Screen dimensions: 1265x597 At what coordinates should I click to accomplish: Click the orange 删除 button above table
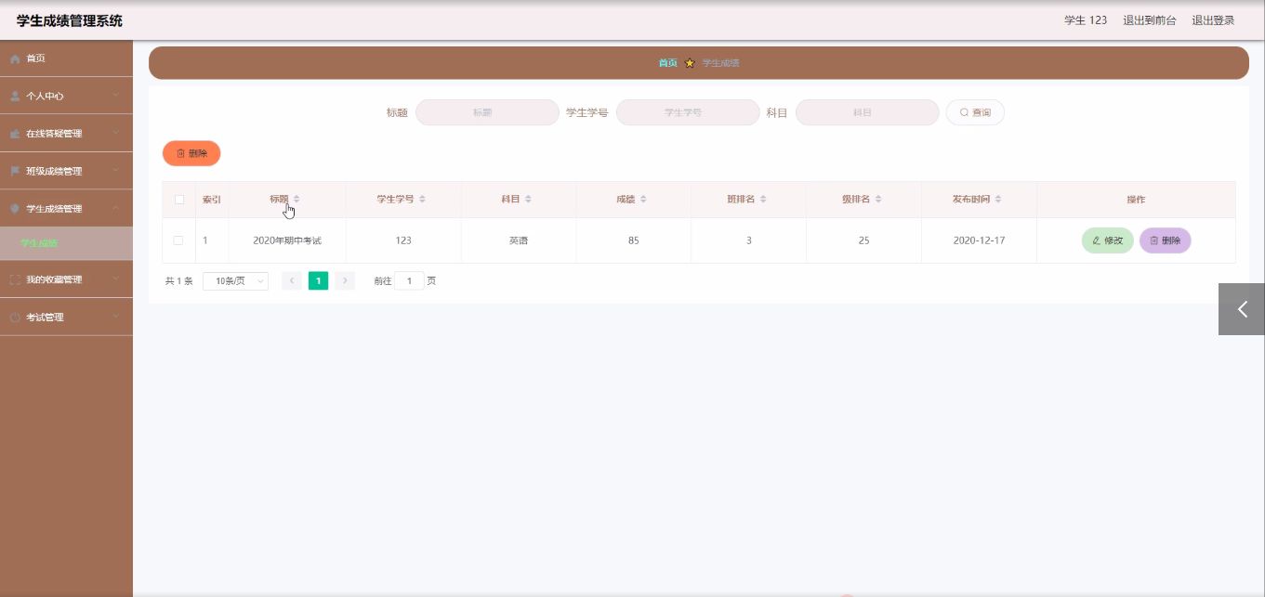[191, 153]
